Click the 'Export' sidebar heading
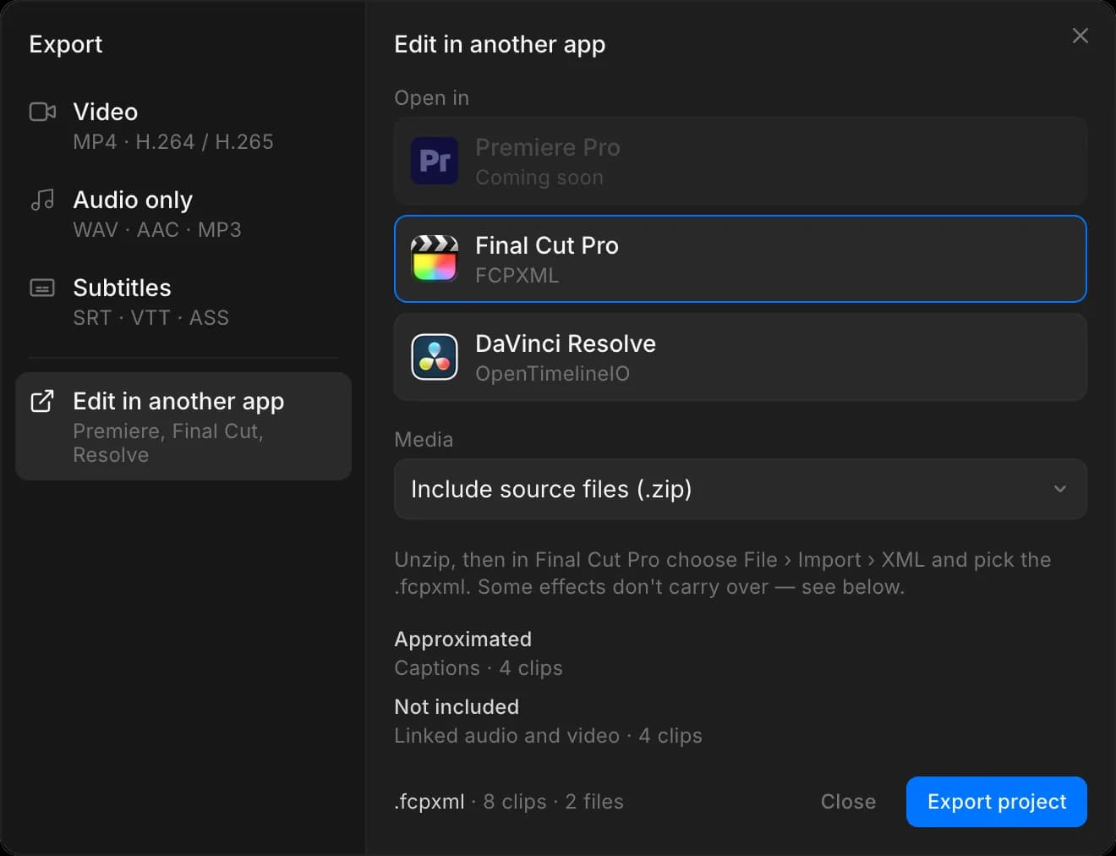 [66, 44]
